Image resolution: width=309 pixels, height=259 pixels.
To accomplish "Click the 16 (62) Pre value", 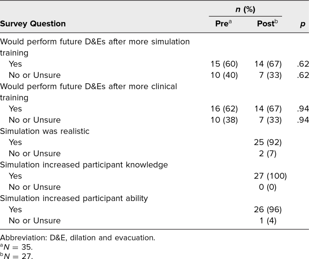I will [224, 109].
